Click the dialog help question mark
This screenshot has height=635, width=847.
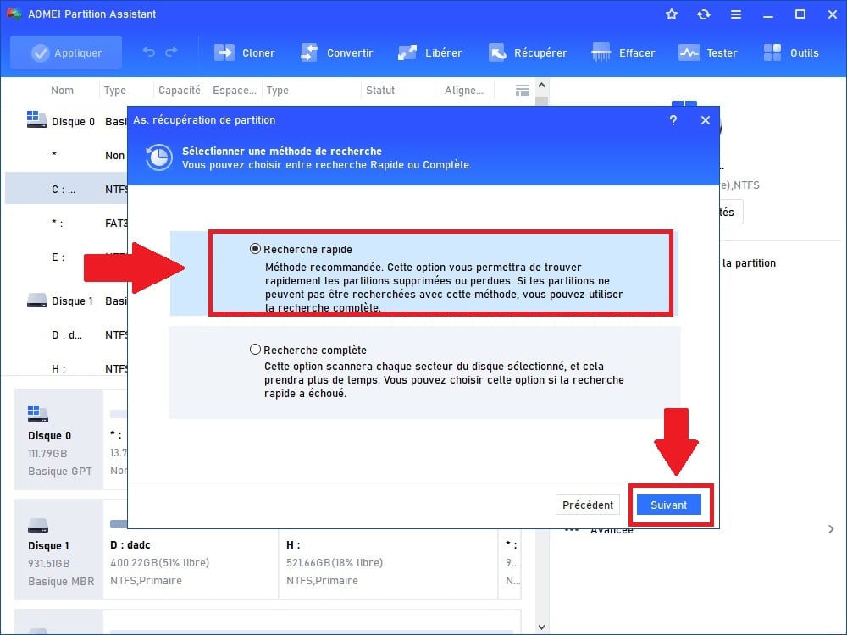673,121
